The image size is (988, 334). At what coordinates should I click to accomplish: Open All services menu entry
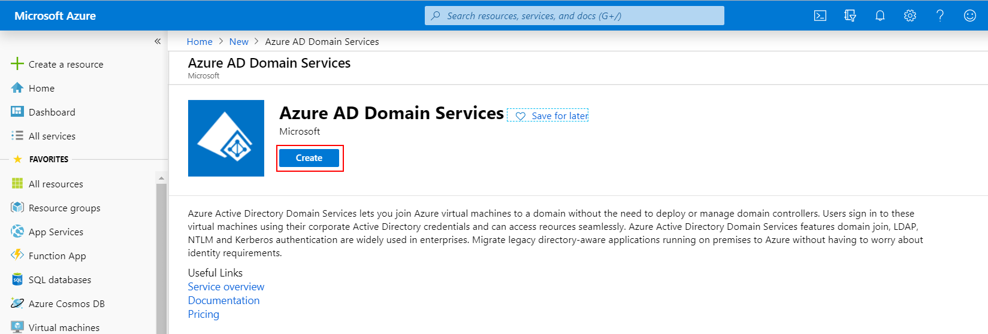click(x=52, y=136)
